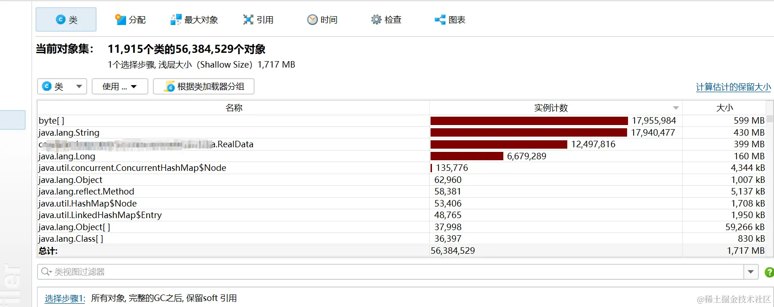Select the java.lang.Long row

[402, 156]
